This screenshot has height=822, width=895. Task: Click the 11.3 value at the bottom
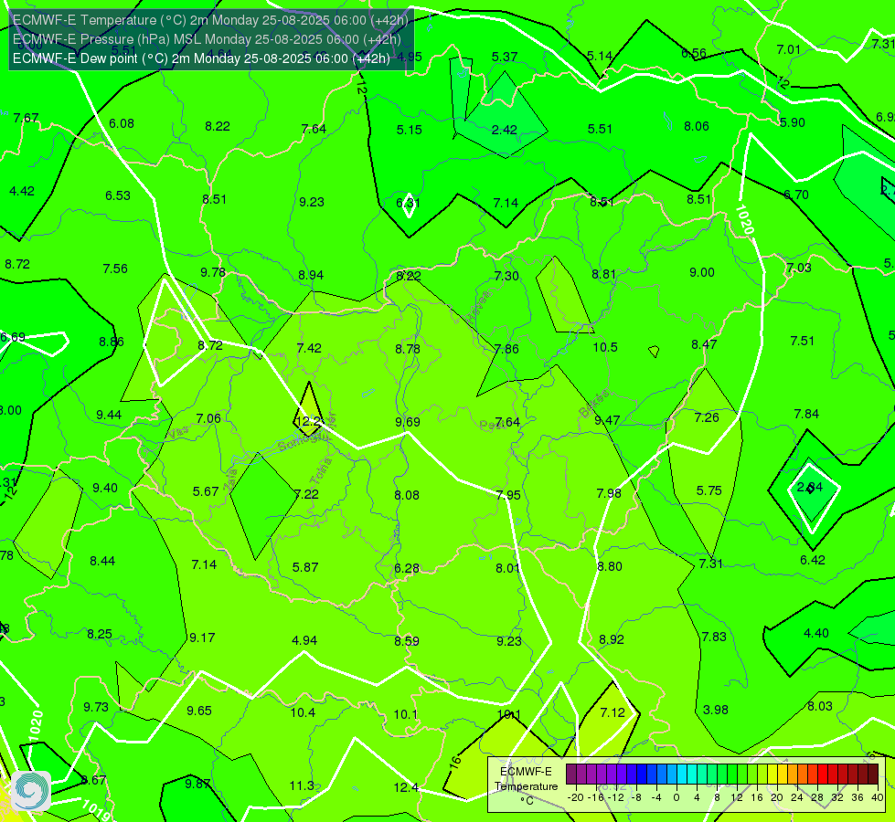point(302,785)
